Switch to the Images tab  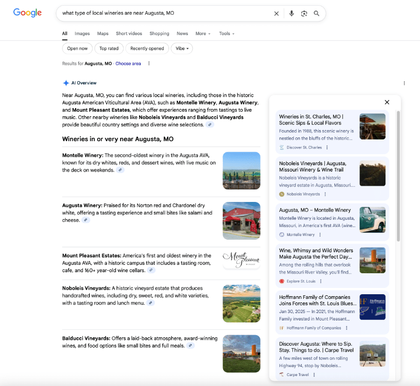82,34
